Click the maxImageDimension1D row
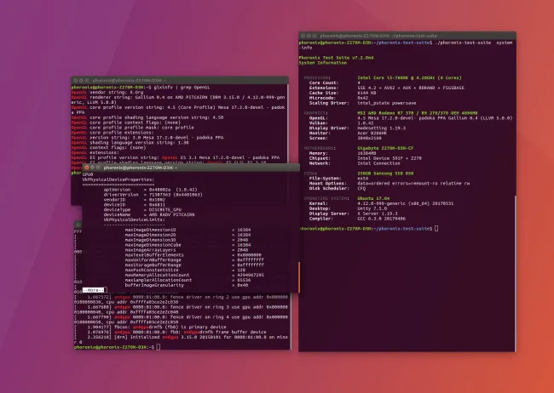The width and height of the screenshot is (554, 393). coord(188,230)
